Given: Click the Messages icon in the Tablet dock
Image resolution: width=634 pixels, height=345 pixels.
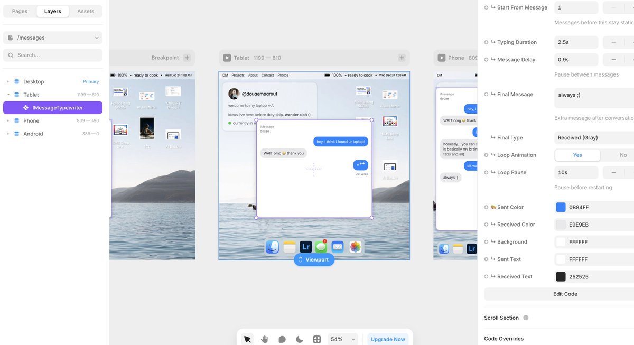Looking at the screenshot, I should point(321,247).
